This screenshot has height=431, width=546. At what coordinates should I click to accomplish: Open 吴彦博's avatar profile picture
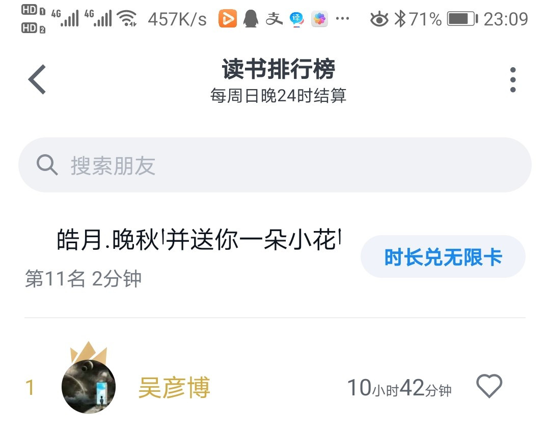[89, 386]
